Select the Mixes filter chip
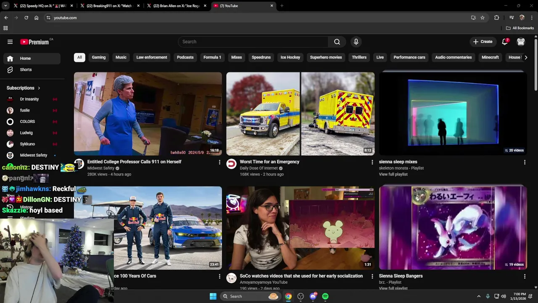The height and width of the screenshot is (303, 538). click(237, 57)
